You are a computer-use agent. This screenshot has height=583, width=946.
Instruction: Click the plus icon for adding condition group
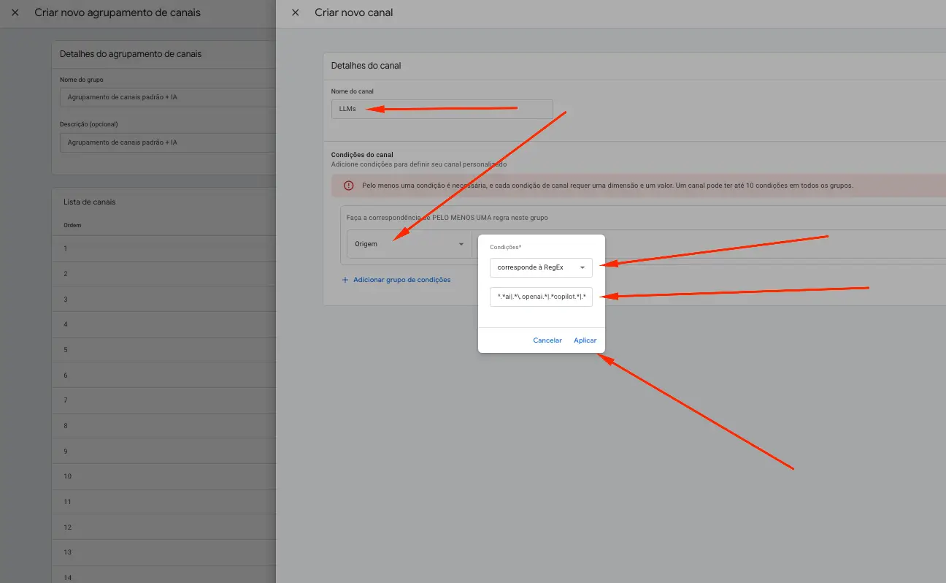345,280
